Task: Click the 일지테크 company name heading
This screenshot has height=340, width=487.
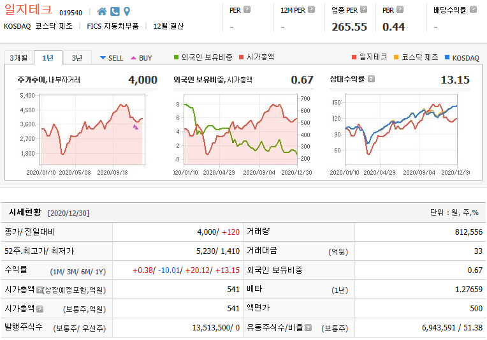Action: (28, 10)
